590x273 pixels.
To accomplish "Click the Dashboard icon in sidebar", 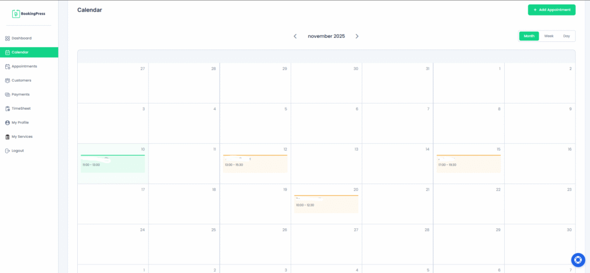I will 7,39.
